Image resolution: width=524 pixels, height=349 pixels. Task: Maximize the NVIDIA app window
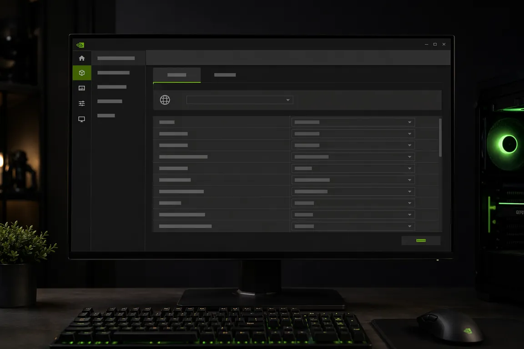(x=435, y=45)
